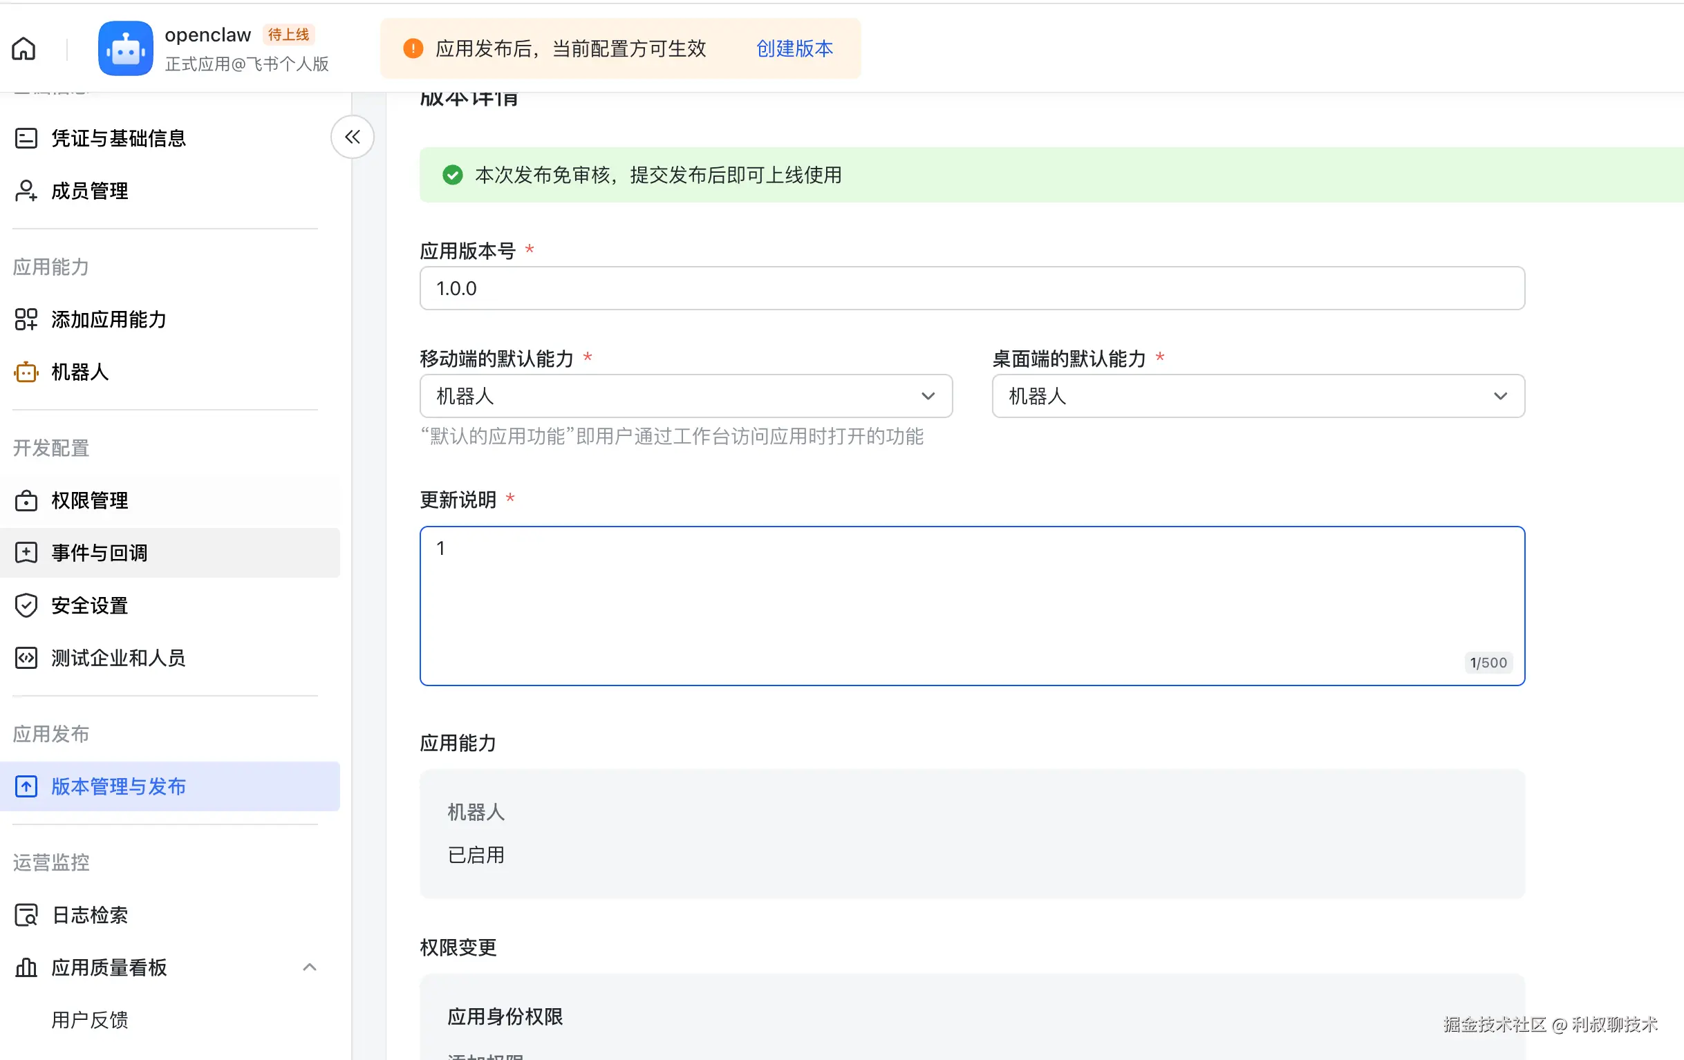Click the 添加应用能力 grid-plus icon

pyautogui.click(x=26, y=319)
